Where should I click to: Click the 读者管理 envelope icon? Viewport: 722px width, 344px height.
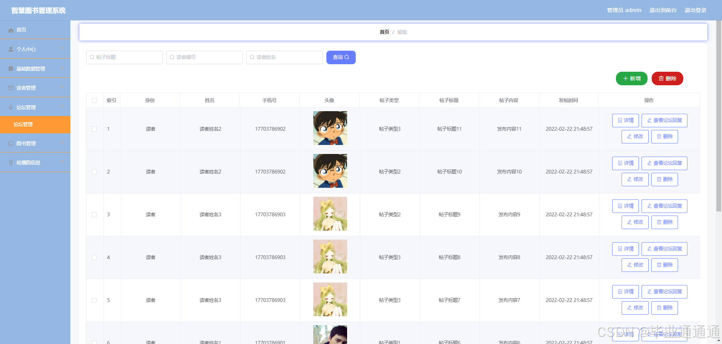pos(10,88)
